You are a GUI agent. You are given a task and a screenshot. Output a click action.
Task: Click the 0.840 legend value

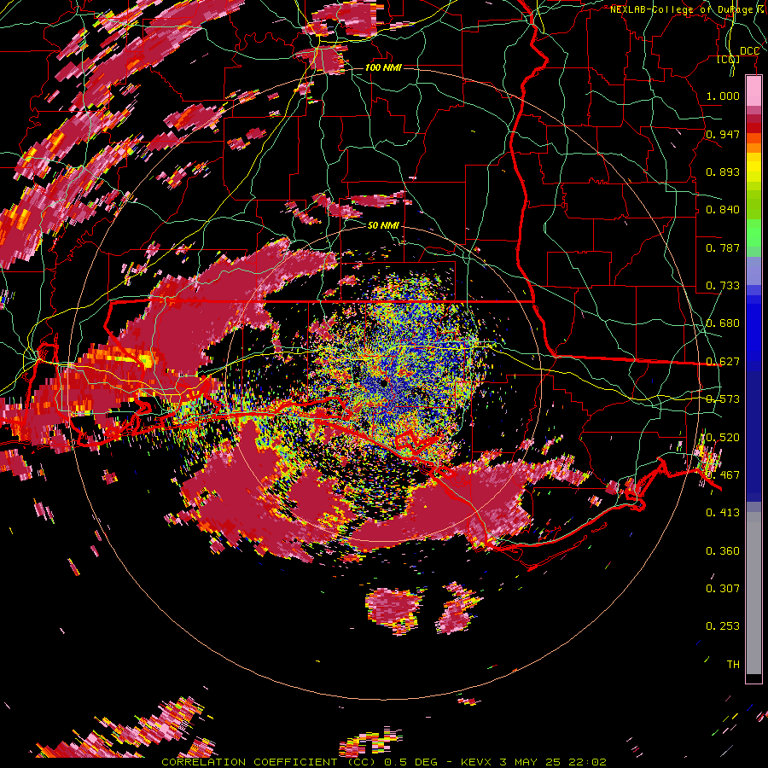(x=723, y=210)
